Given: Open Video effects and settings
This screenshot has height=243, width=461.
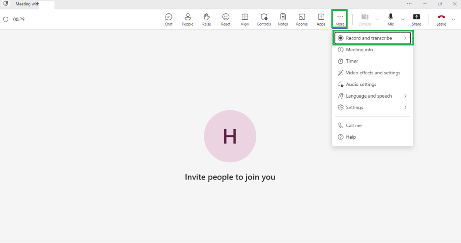Looking at the screenshot, I should pos(373,72).
